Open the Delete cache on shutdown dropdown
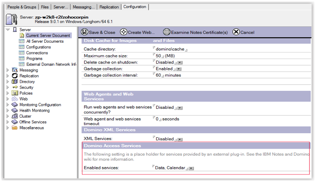316x182 pixels. pos(179,62)
